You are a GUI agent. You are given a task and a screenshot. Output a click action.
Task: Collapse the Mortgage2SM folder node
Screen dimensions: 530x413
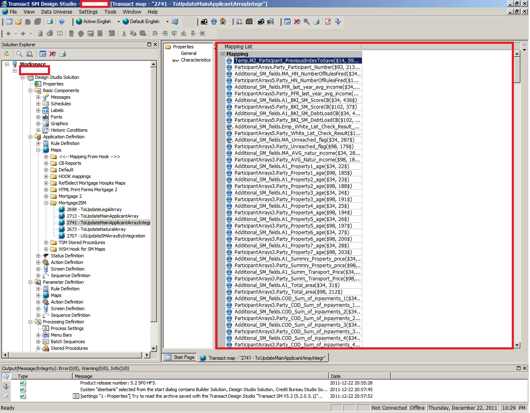46,203
